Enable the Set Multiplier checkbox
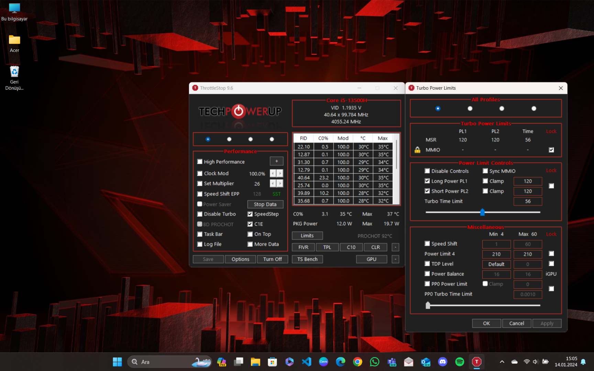The image size is (594, 371). click(200, 183)
